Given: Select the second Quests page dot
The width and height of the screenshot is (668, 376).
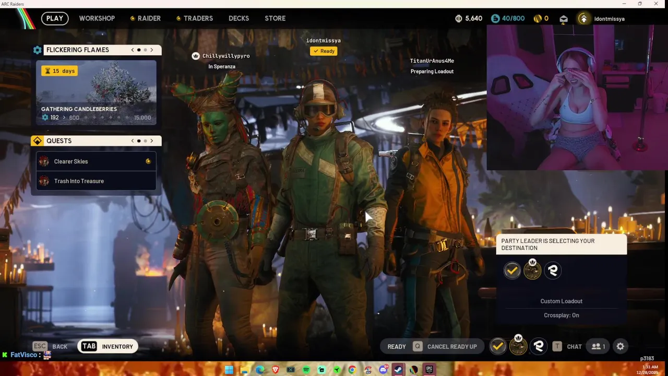Looking at the screenshot, I should [145, 141].
